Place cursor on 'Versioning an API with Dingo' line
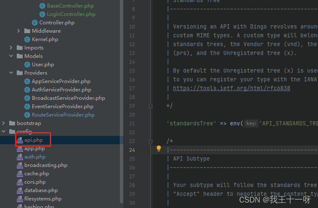The width and height of the screenshot is (318, 208). pos(246,26)
